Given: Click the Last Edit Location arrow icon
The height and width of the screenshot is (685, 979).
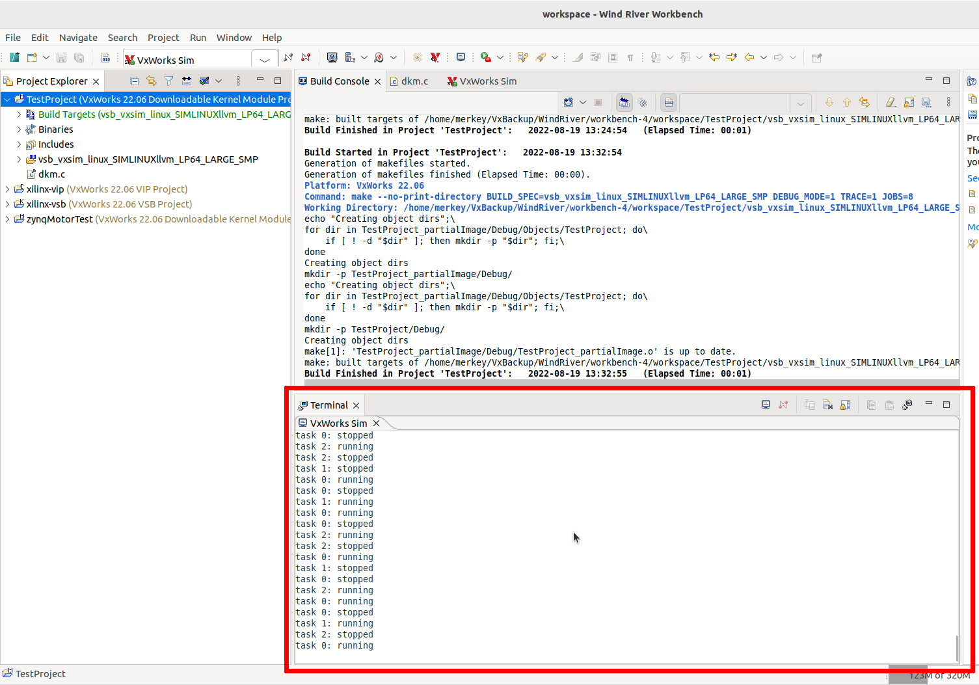Looking at the screenshot, I should tap(714, 57).
